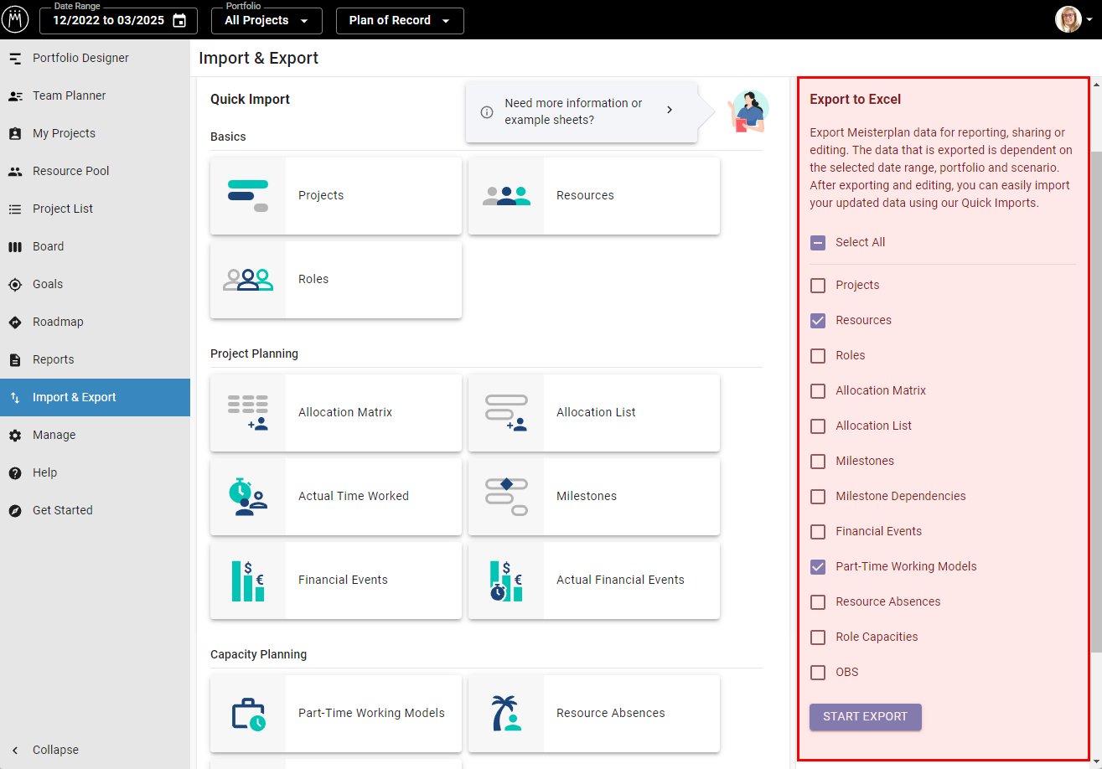Go to Team Planner in sidebar
The height and width of the screenshot is (769, 1102).
click(x=70, y=95)
